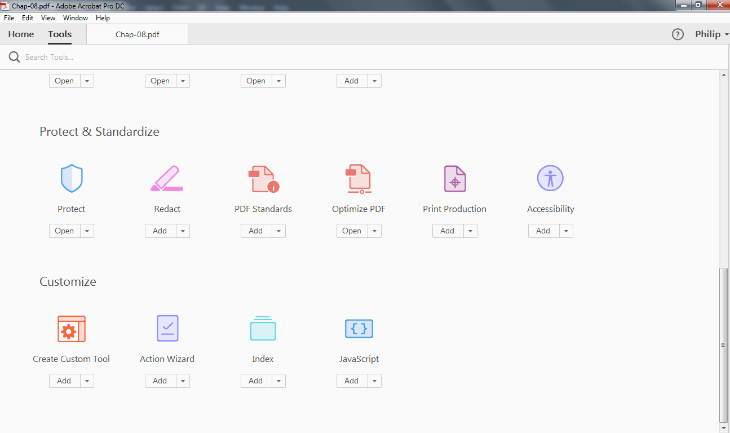Image resolution: width=730 pixels, height=433 pixels.
Task: Expand dropdown arrow beside Accessibility Add
Action: pos(566,231)
